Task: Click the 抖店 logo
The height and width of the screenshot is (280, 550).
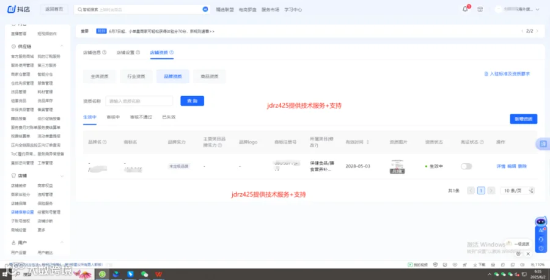Action: [x=18, y=9]
